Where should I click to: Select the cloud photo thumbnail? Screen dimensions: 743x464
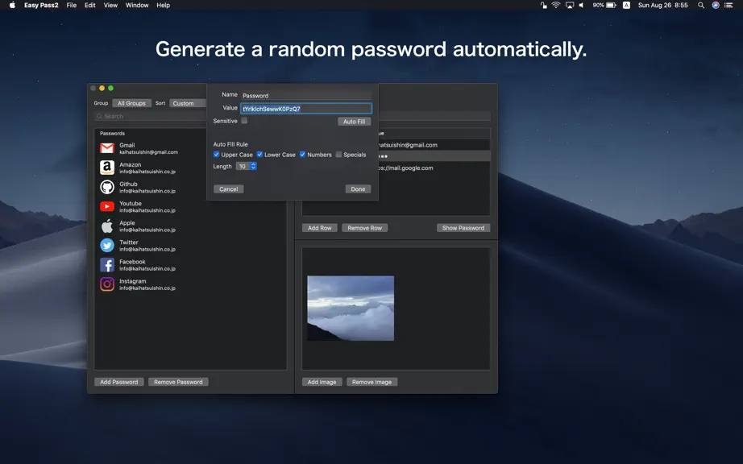tap(351, 309)
